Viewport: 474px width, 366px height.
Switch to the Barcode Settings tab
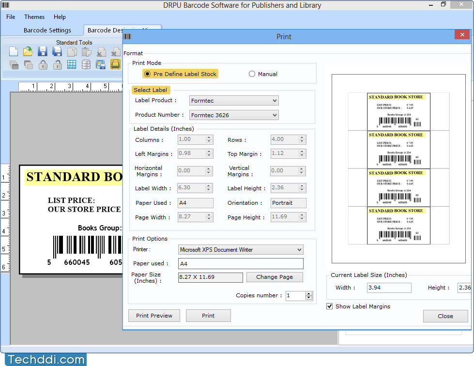pyautogui.click(x=47, y=30)
